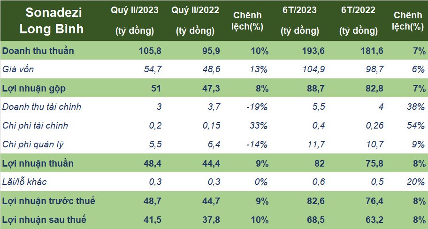This screenshot has width=428, height=229.
Task: Select the Giá vốn row label
Action: [x=18, y=69]
